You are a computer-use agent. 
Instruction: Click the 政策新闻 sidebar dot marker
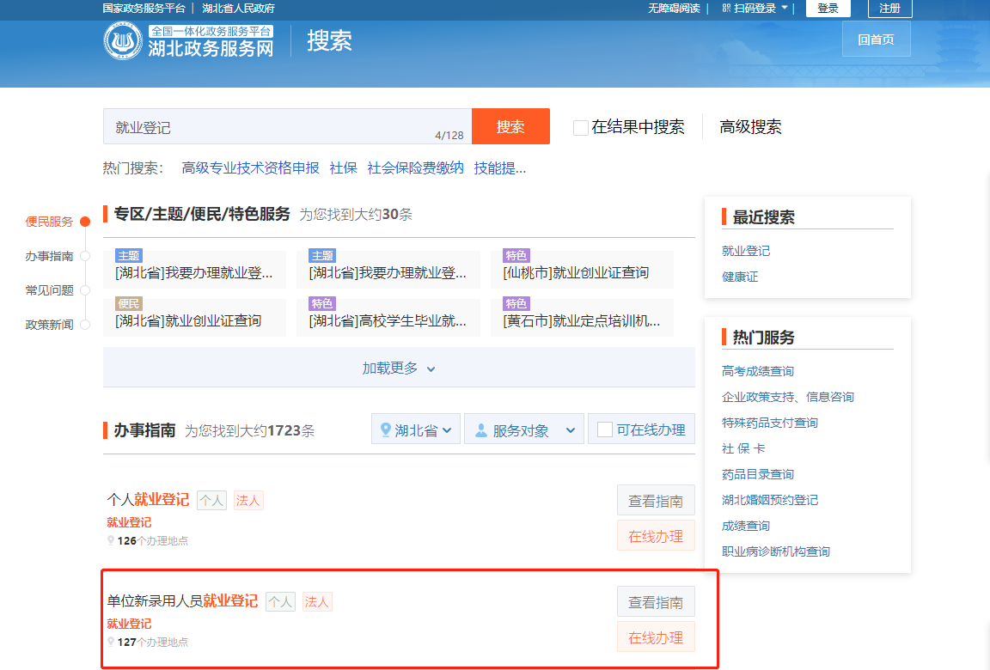[x=85, y=325]
